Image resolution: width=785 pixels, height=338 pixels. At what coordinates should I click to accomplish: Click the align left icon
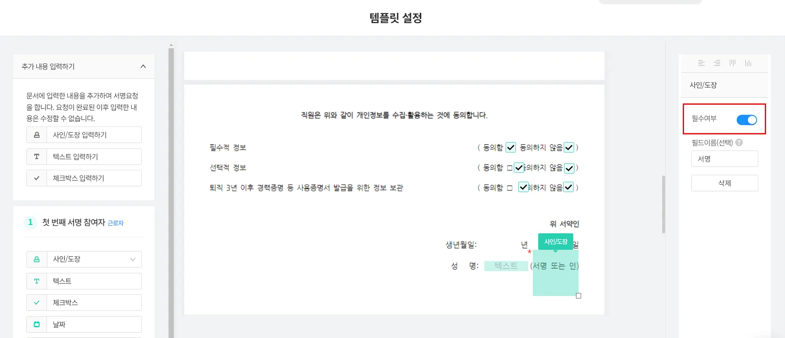click(701, 63)
